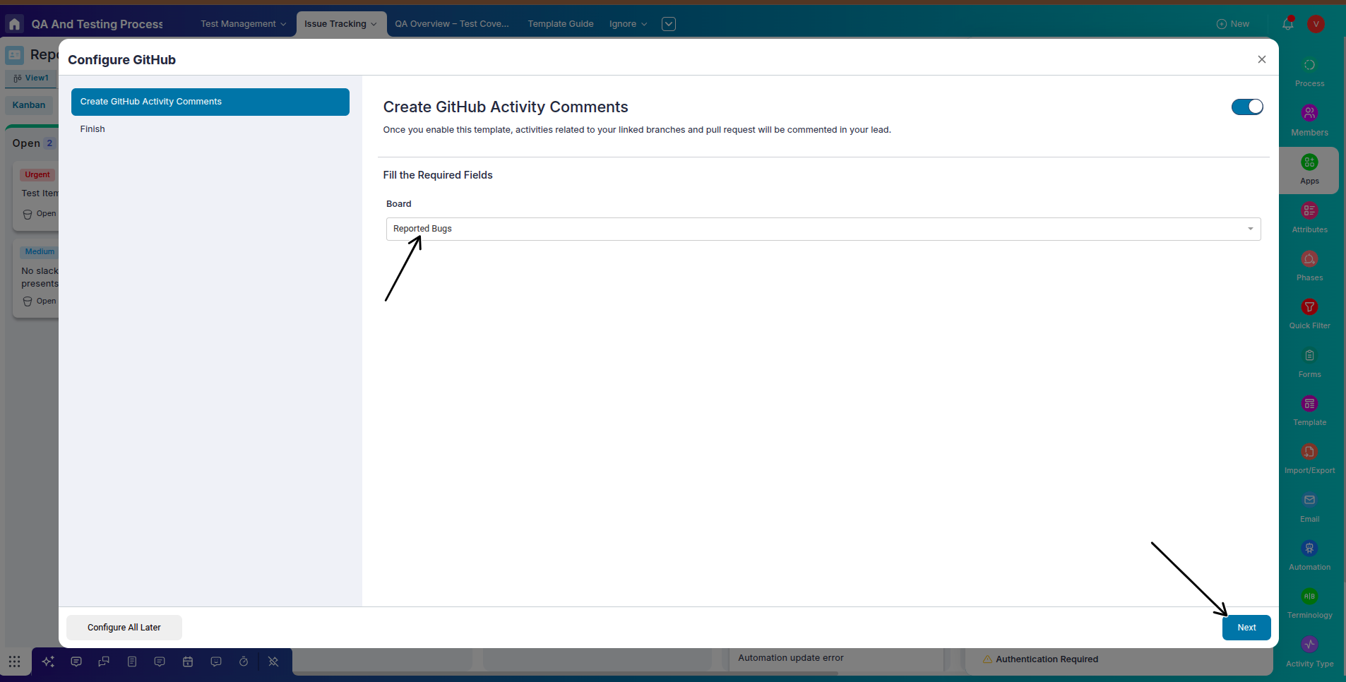
Task: Open the second comment icon after notes
Action: pyautogui.click(x=160, y=662)
